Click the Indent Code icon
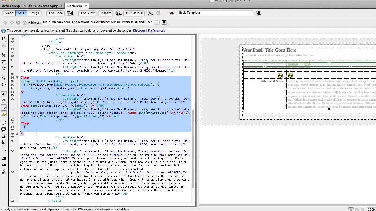The height and width of the screenshot is (211, 376). [x=4, y=159]
